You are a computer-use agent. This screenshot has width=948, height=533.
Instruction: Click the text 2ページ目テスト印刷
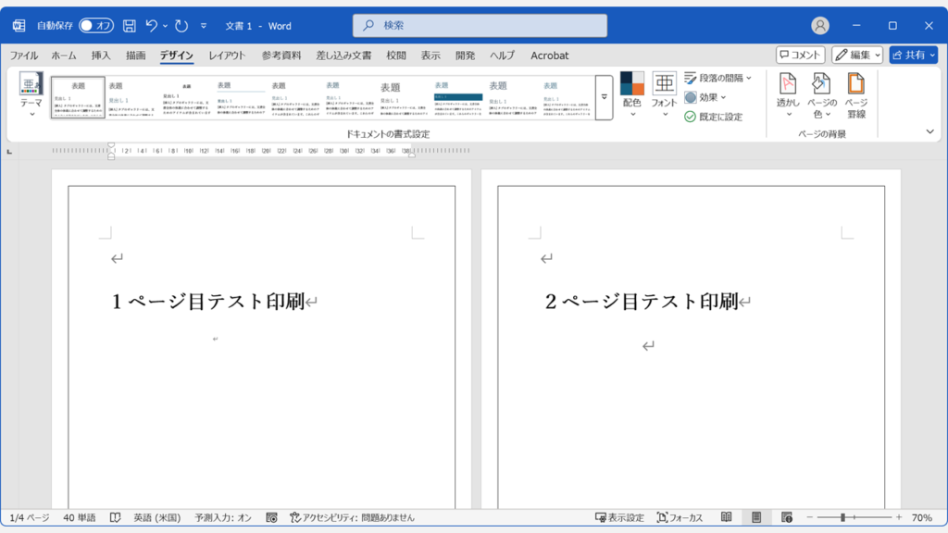tap(642, 301)
